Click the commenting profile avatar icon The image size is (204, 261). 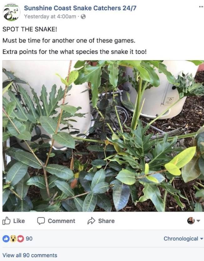click(191, 221)
